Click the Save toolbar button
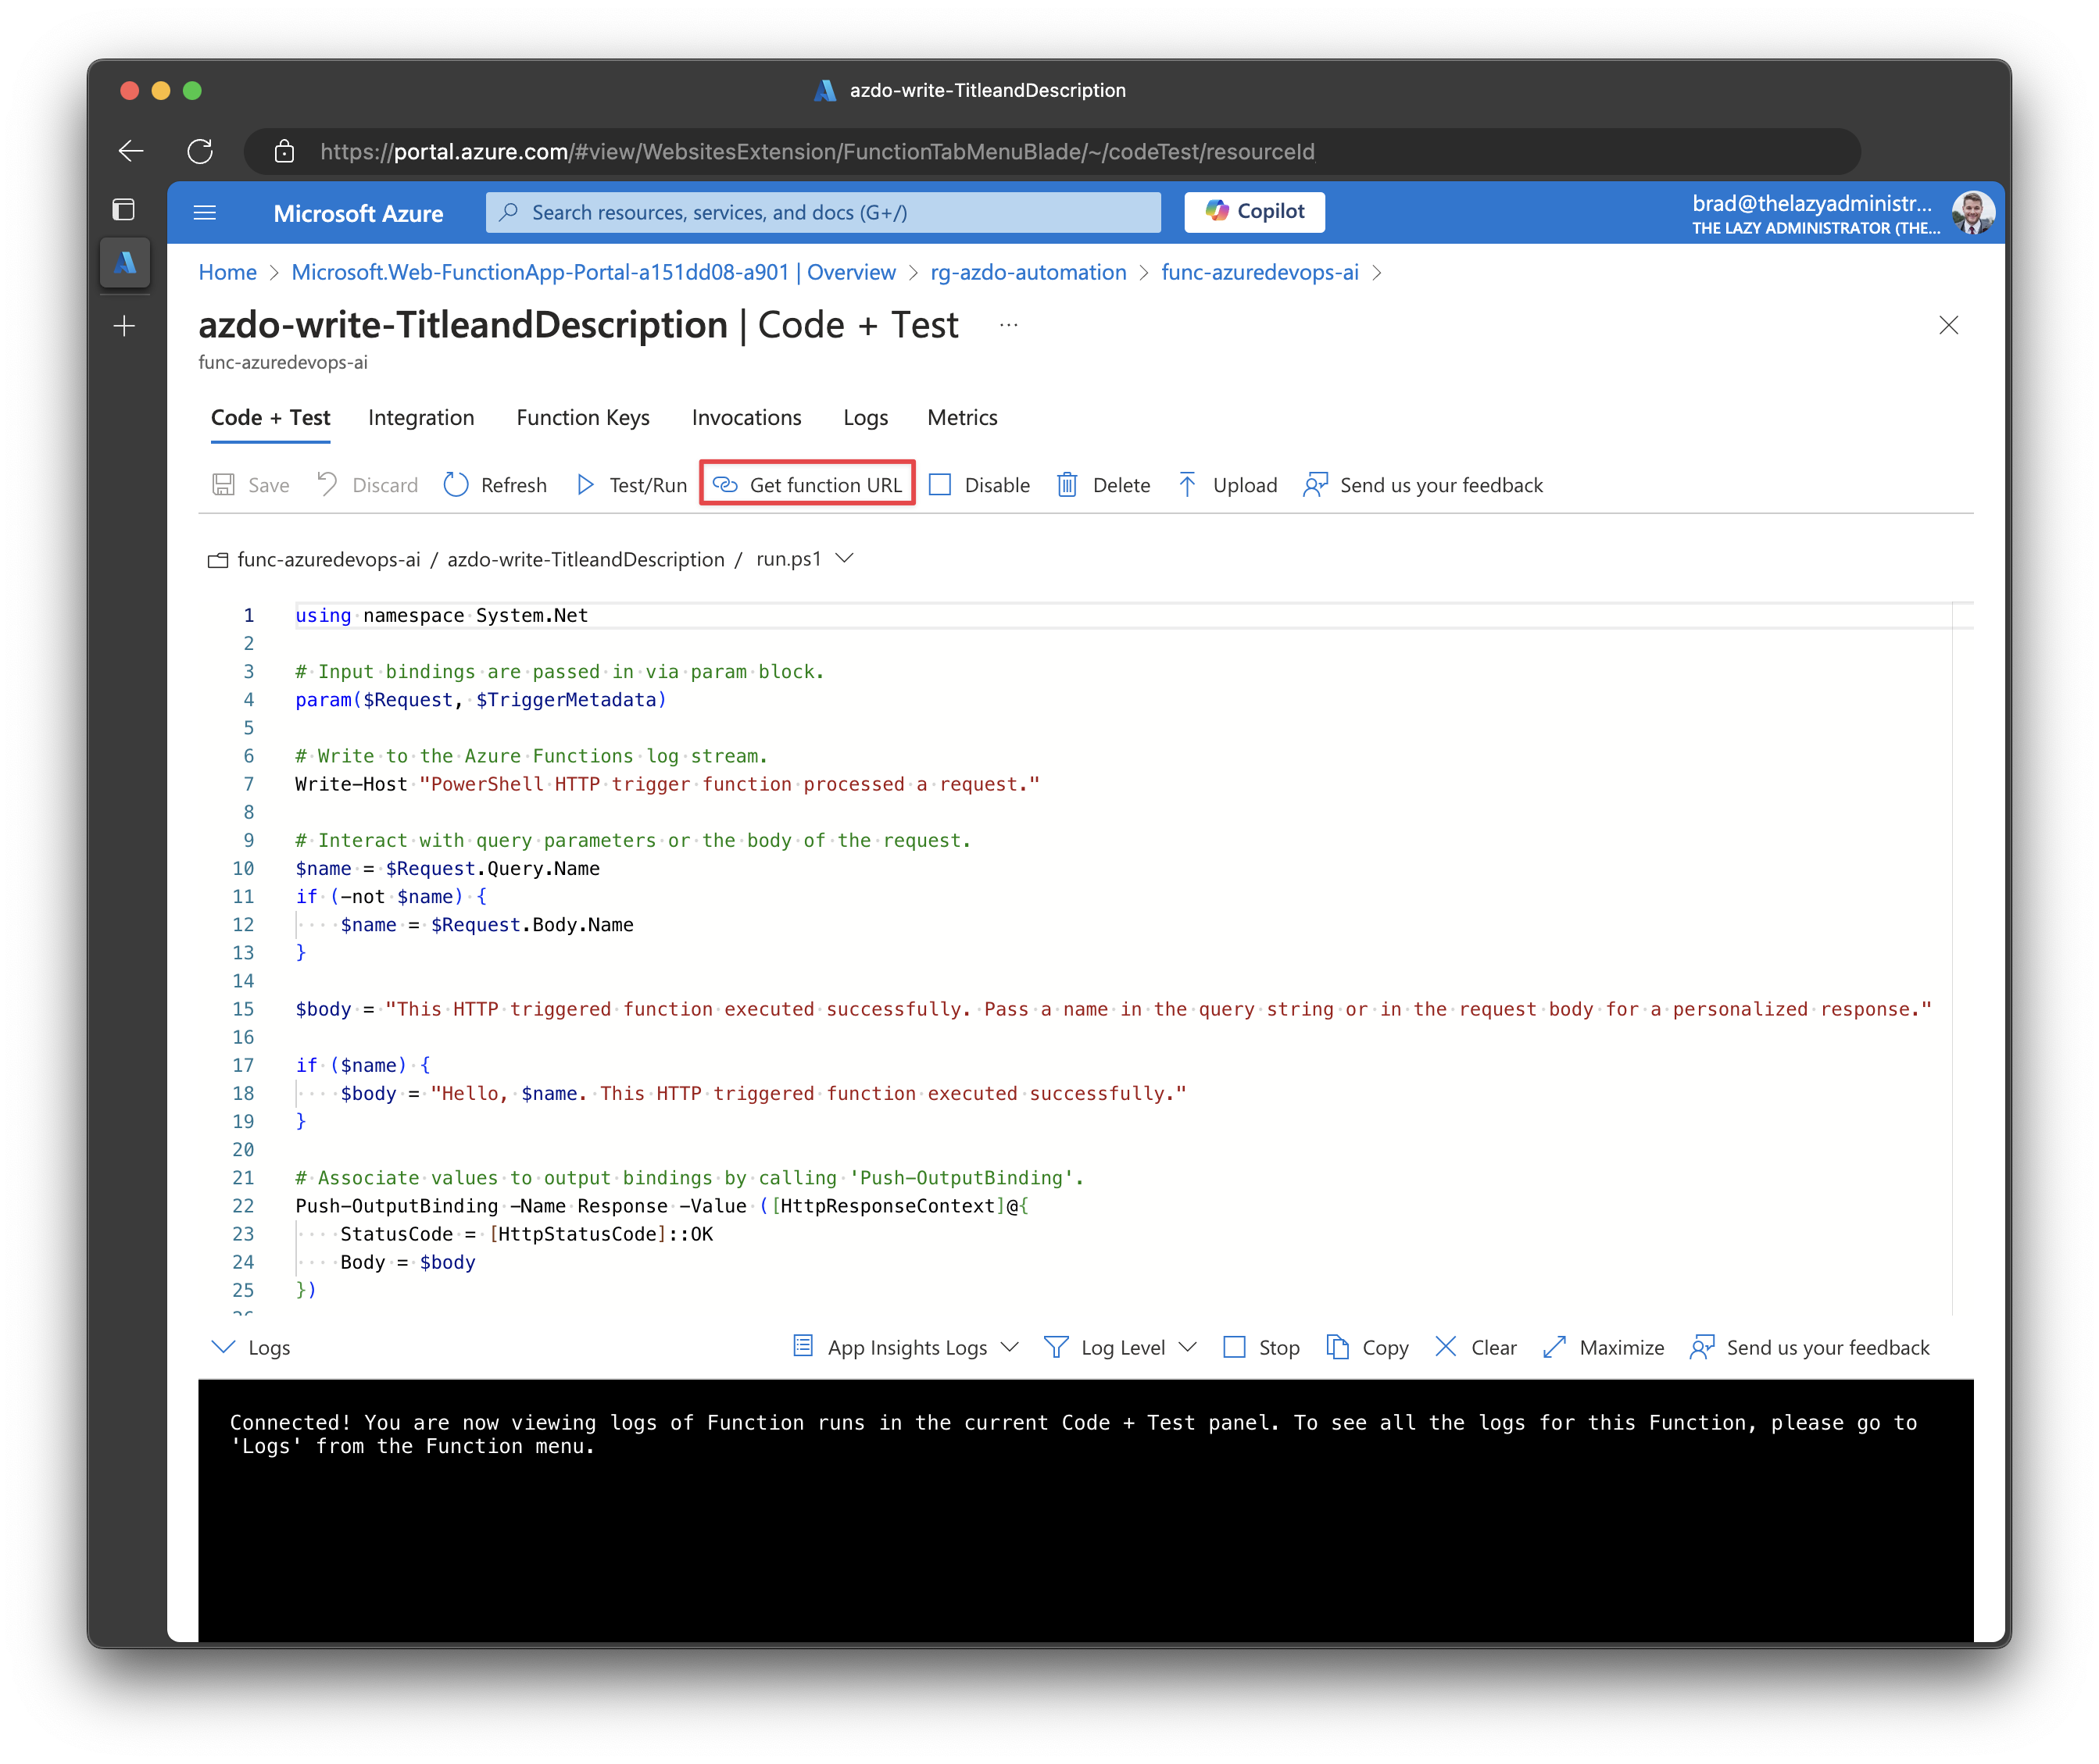This screenshot has height=1764, width=2099. coord(251,485)
